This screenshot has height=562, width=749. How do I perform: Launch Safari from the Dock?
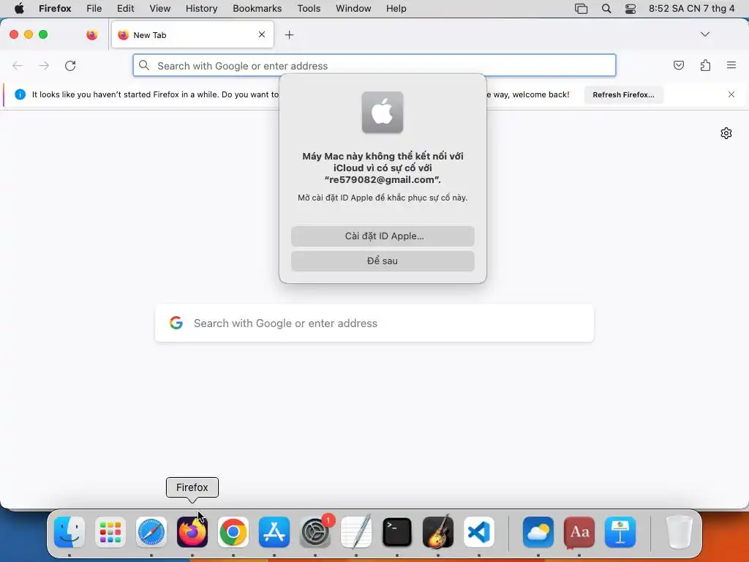pos(151,532)
